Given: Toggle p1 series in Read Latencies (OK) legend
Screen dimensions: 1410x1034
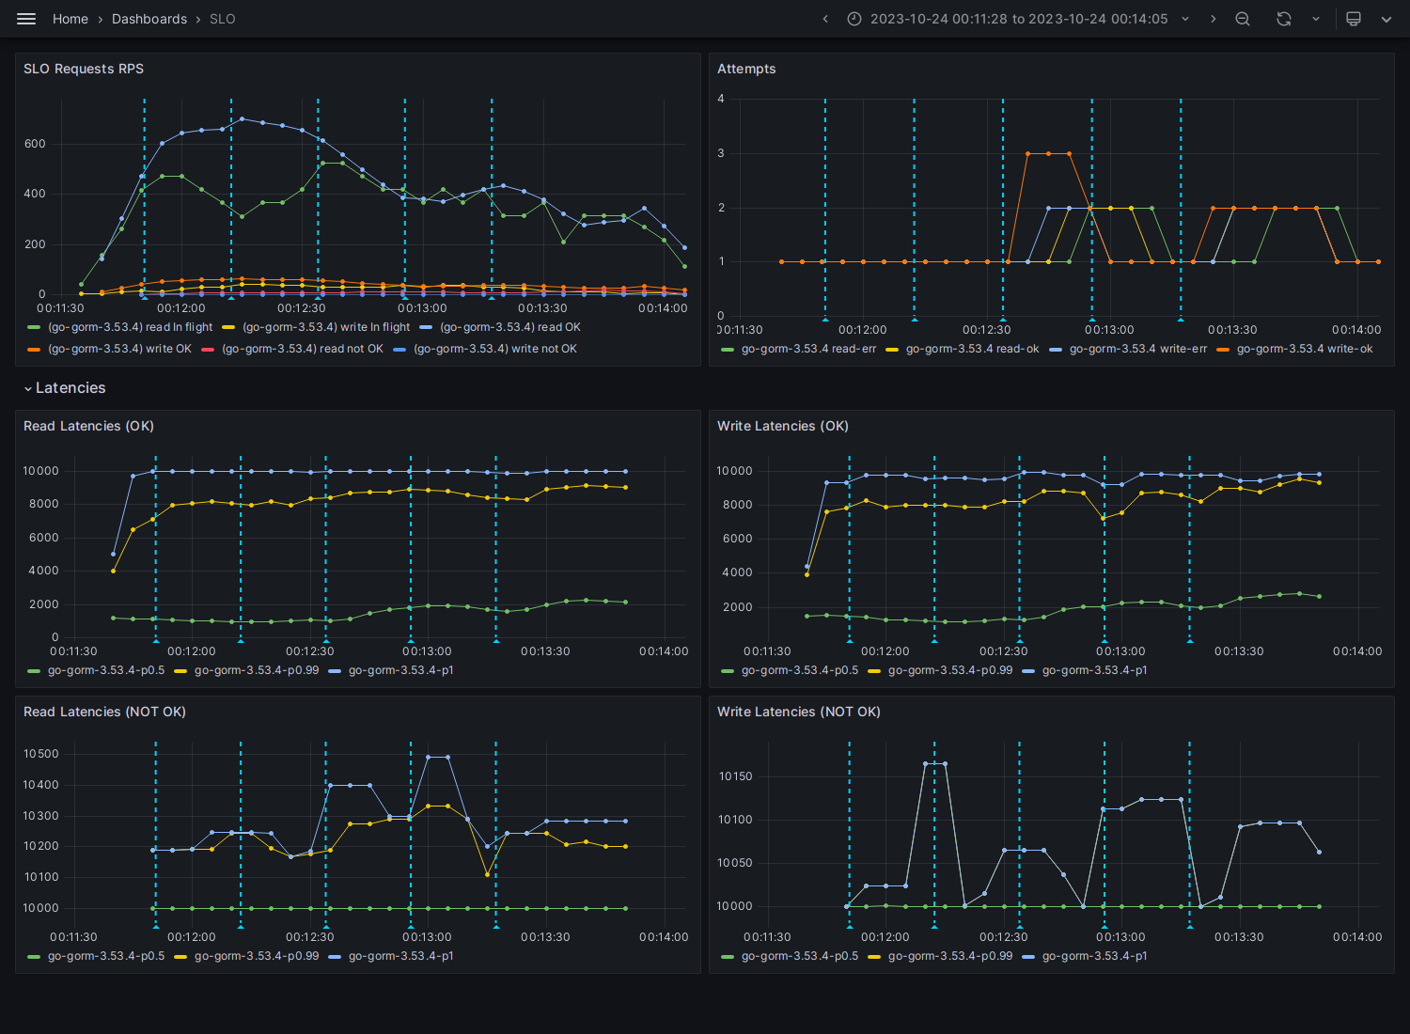Looking at the screenshot, I should click(x=401, y=670).
